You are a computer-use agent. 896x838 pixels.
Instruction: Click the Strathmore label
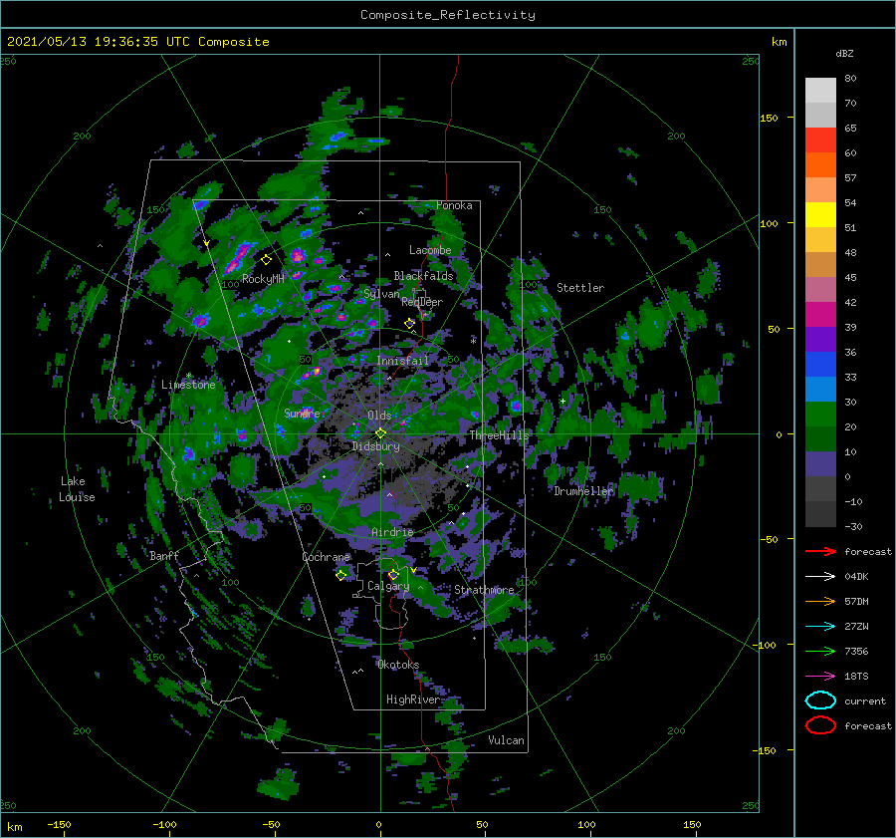click(484, 590)
